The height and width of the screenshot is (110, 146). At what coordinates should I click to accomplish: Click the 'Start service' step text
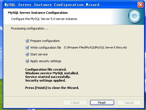pos(39,54)
